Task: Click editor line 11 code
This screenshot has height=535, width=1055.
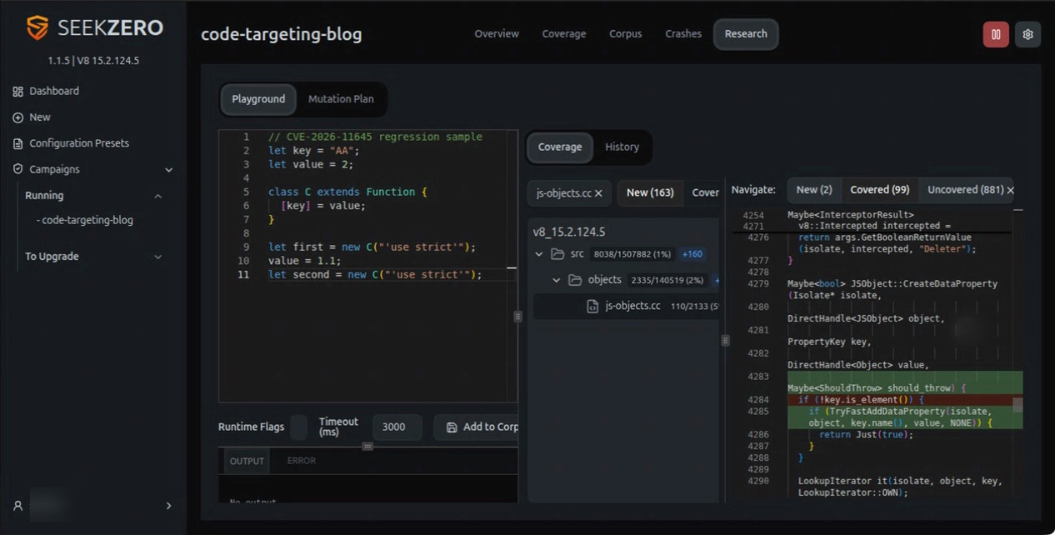Action: click(375, 275)
